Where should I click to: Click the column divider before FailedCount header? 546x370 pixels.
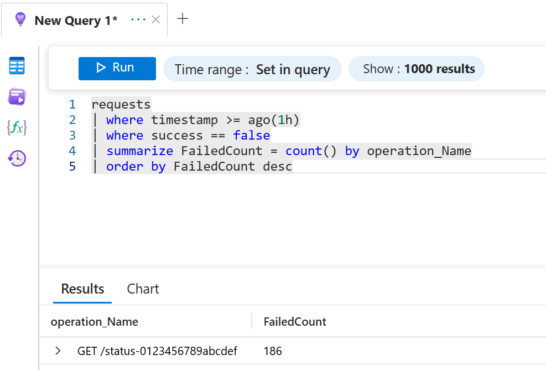[252, 321]
